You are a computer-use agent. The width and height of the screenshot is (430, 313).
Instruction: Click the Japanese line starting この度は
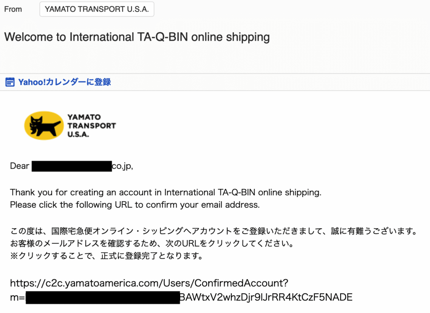214,231
